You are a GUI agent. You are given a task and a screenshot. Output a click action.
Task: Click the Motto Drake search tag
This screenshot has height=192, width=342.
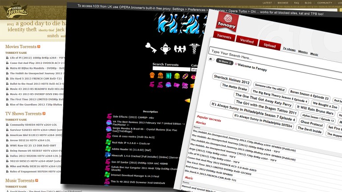click(x=235, y=87)
